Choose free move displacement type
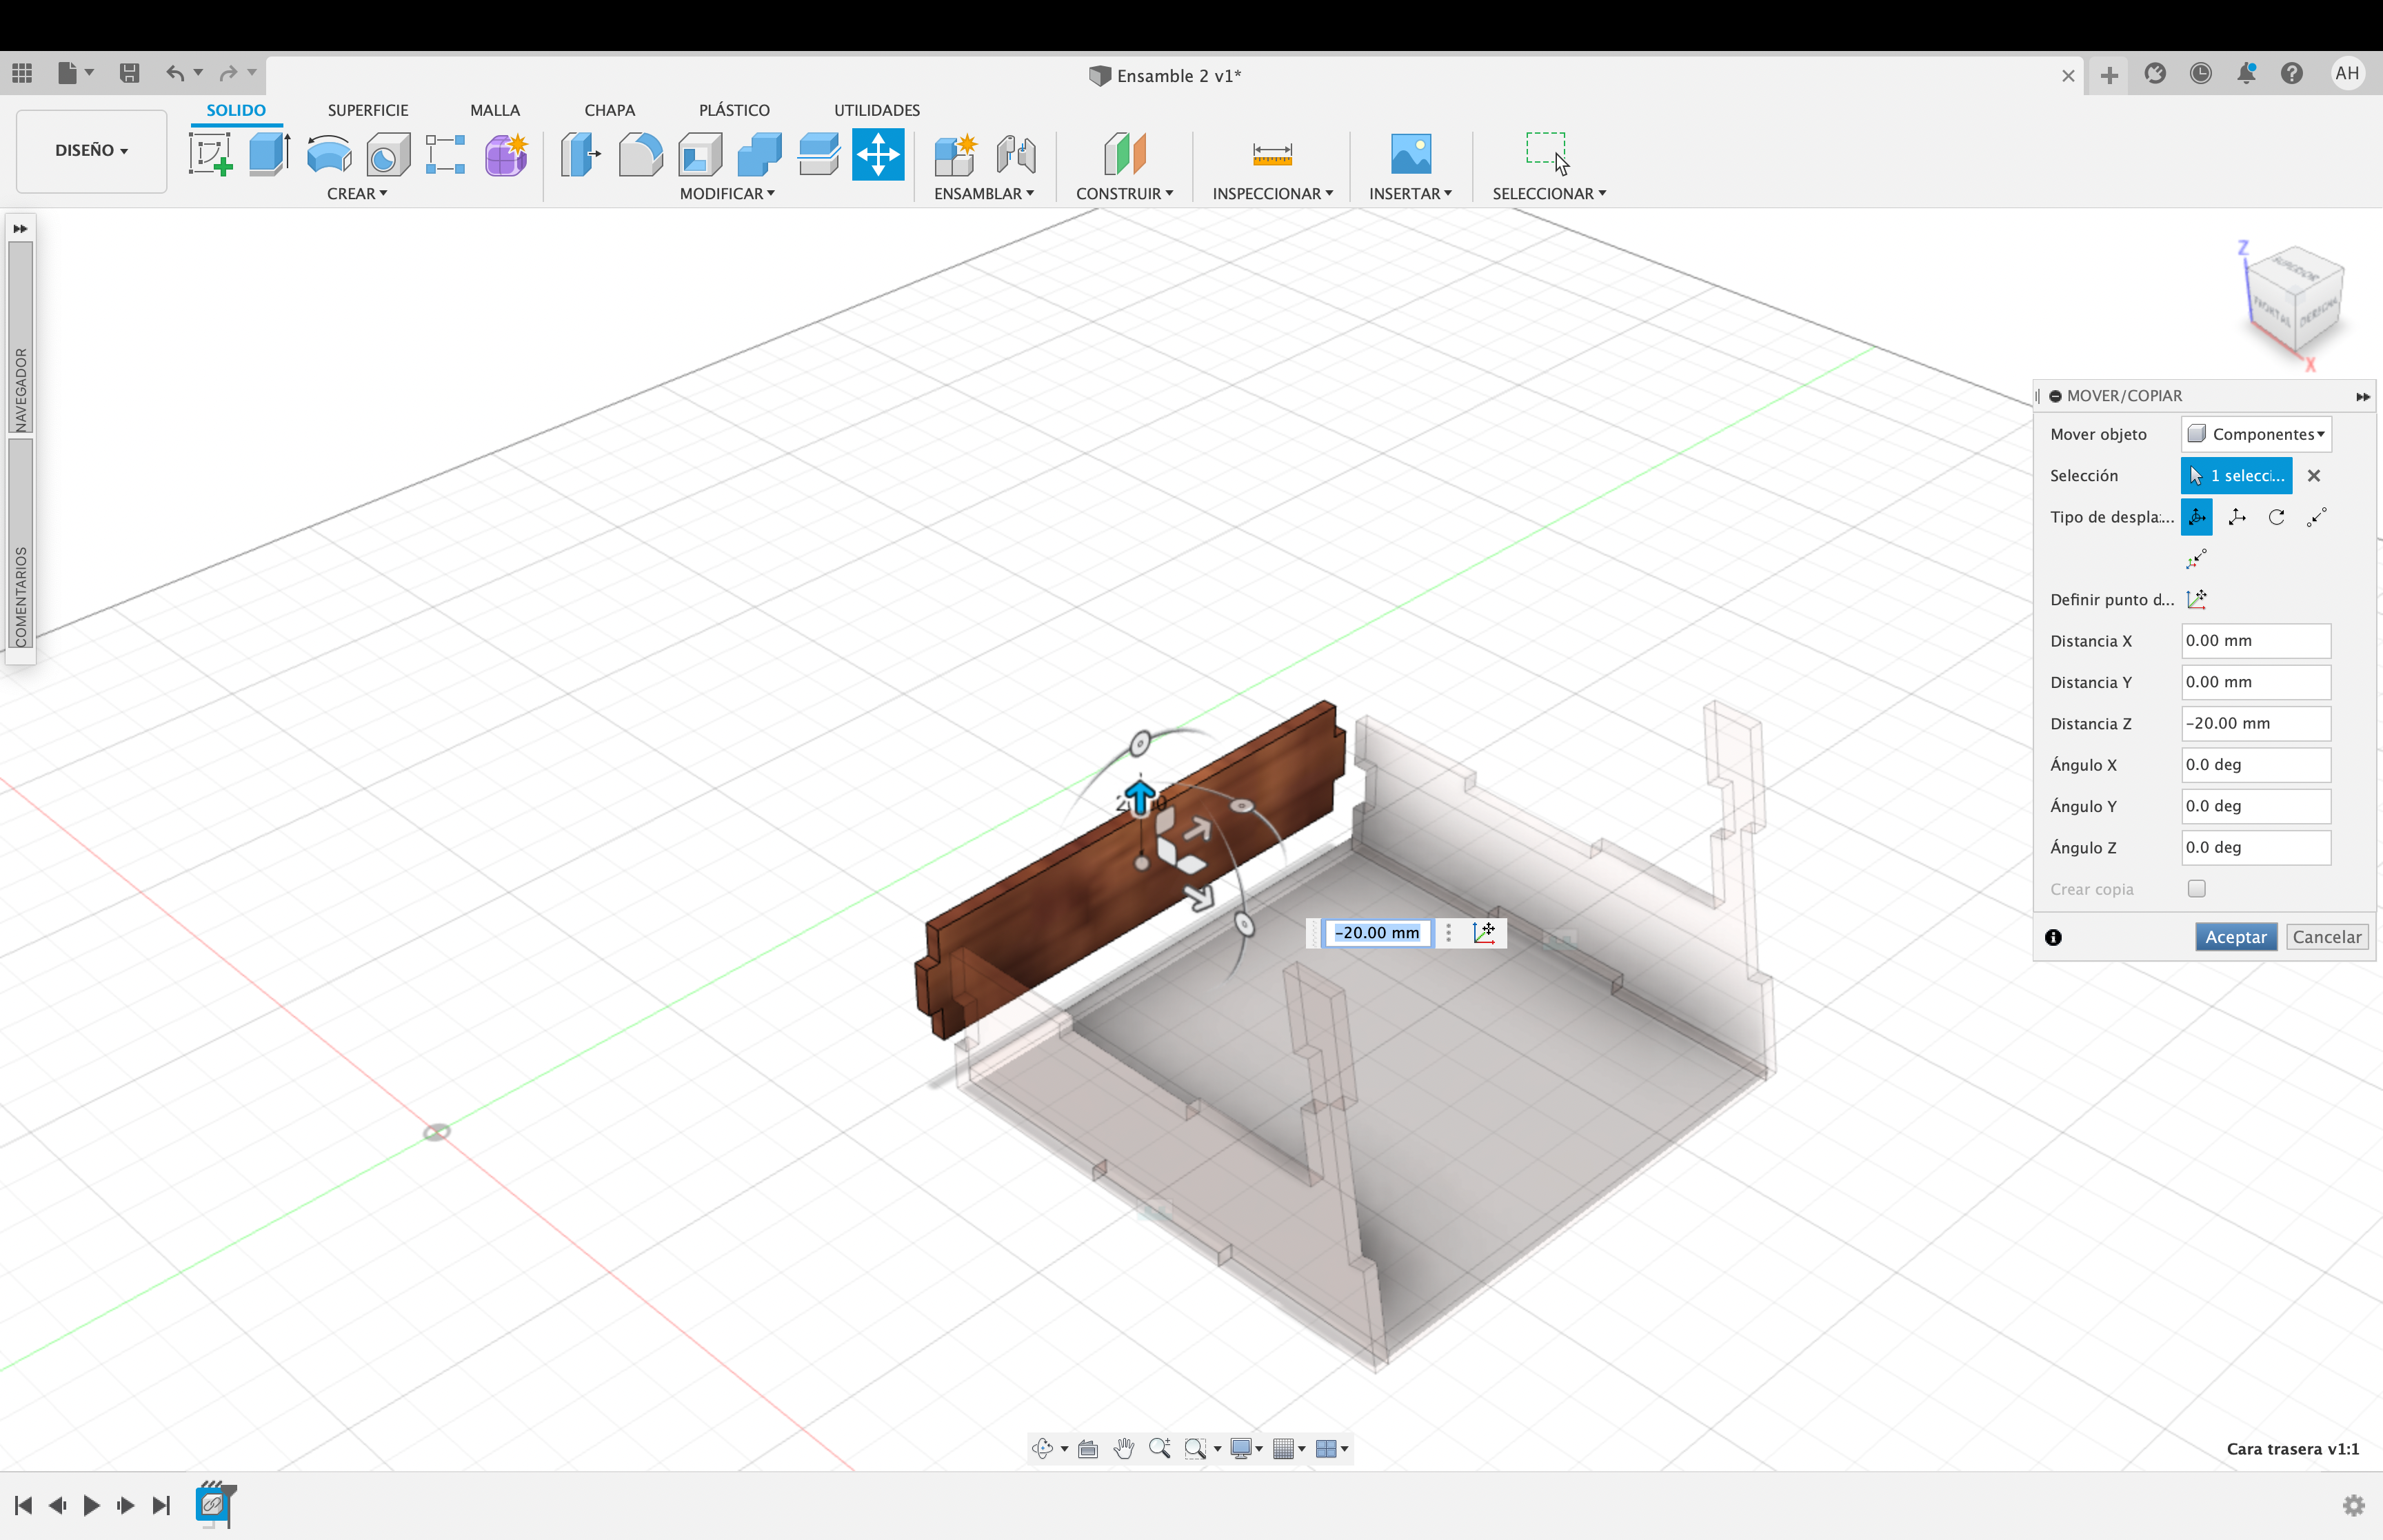The height and width of the screenshot is (1540, 2383). click(2197, 517)
